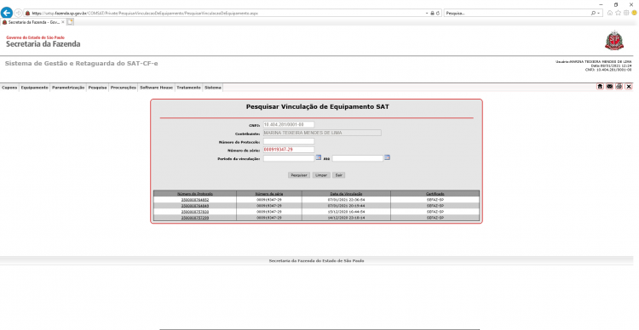Image resolution: width=639 pixels, height=330 pixels.
Task: Open the Equipamento menu
Action: (35, 88)
